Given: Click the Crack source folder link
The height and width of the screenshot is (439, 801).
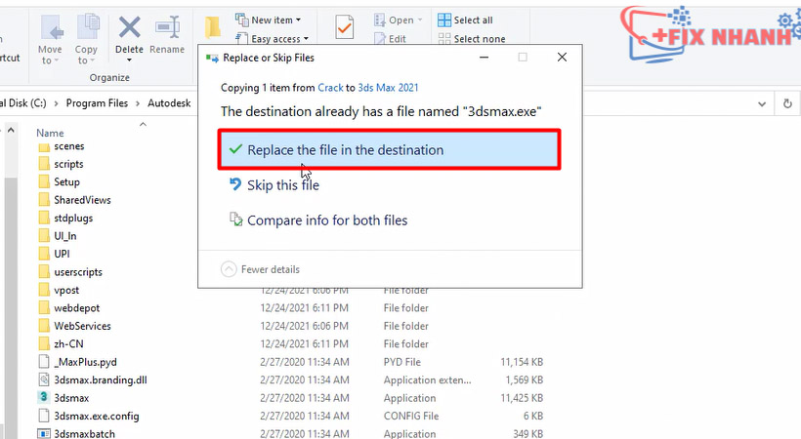Looking at the screenshot, I should coord(330,88).
